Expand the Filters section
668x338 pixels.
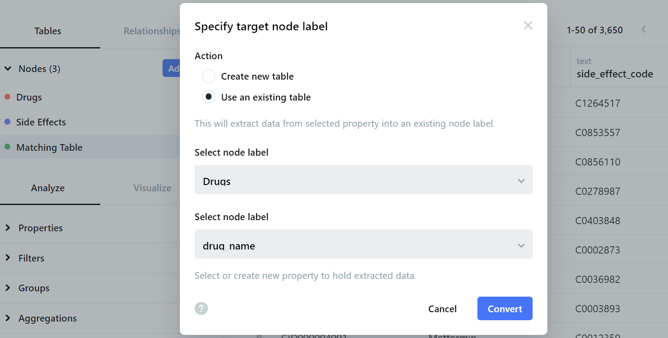pyautogui.click(x=8, y=258)
